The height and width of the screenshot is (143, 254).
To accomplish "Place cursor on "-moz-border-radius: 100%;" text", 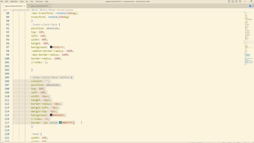I will (x=50, y=55).
